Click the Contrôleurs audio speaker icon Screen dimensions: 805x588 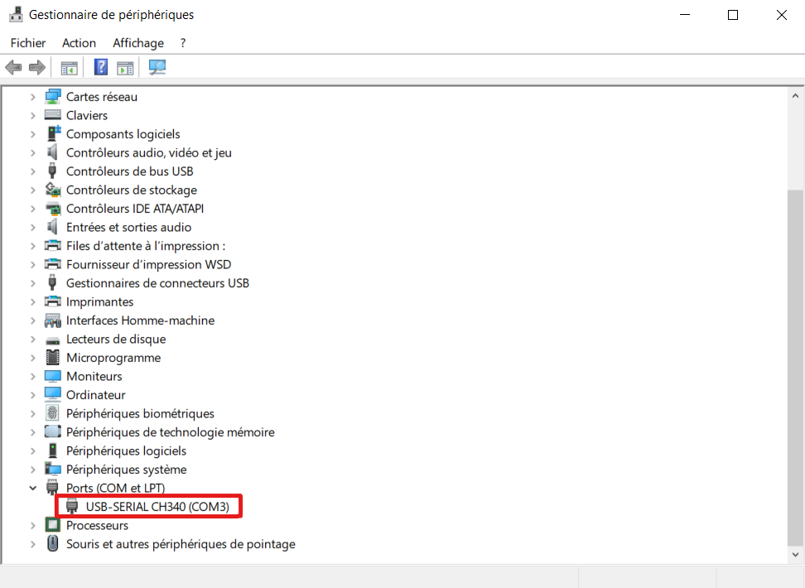coord(52,152)
